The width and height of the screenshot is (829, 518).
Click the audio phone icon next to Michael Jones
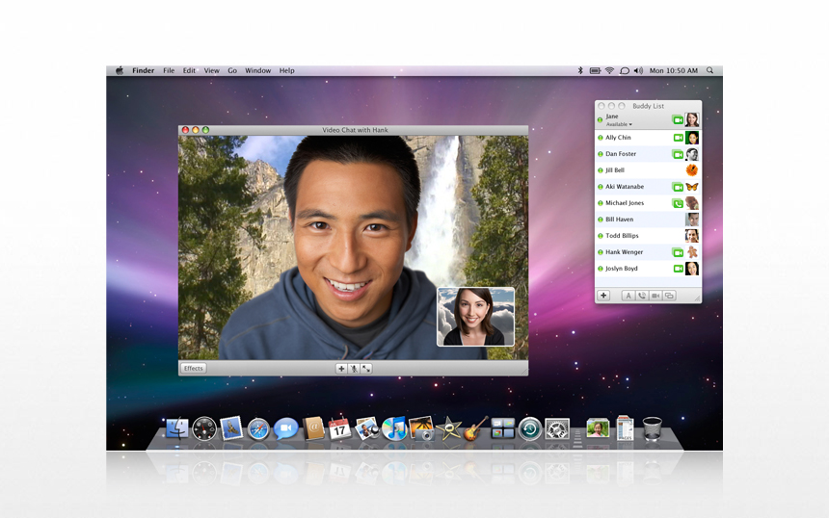click(678, 203)
